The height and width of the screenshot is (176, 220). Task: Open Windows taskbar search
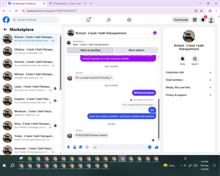pyautogui.click(x=12, y=165)
